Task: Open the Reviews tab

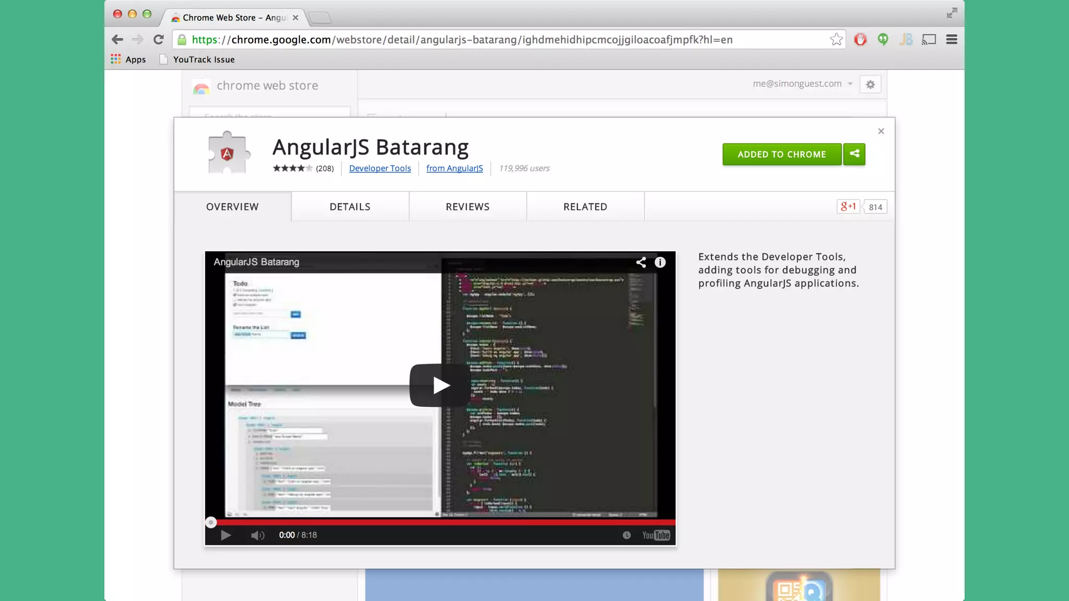Action: [467, 207]
